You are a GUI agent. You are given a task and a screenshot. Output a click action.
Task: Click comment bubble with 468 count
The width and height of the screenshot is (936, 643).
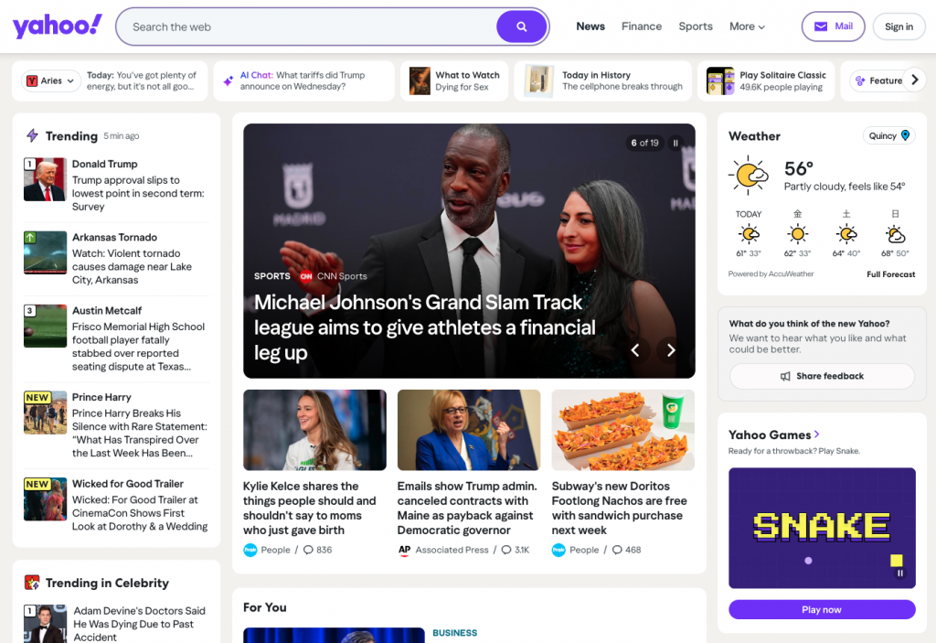[617, 550]
